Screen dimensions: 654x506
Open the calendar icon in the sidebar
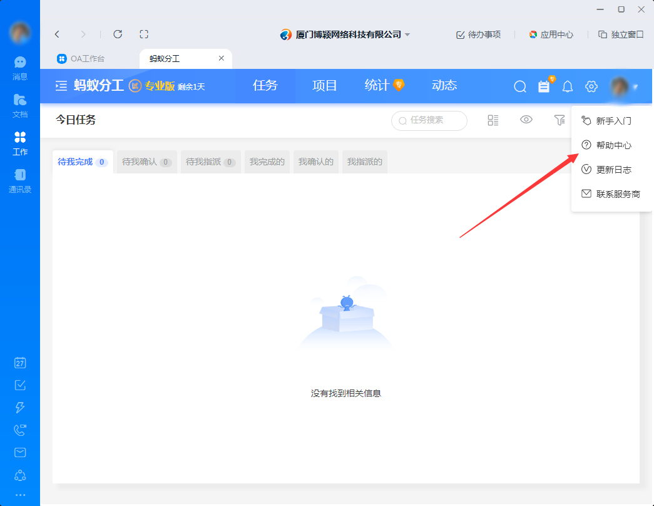pos(19,363)
